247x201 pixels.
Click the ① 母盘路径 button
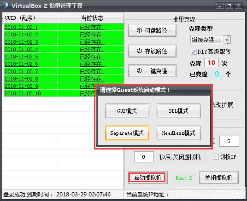coord(152,30)
